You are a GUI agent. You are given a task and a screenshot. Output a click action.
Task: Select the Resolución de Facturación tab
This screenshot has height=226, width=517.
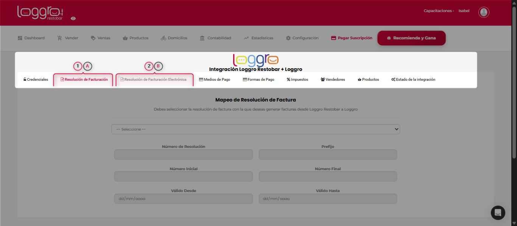[84, 80]
